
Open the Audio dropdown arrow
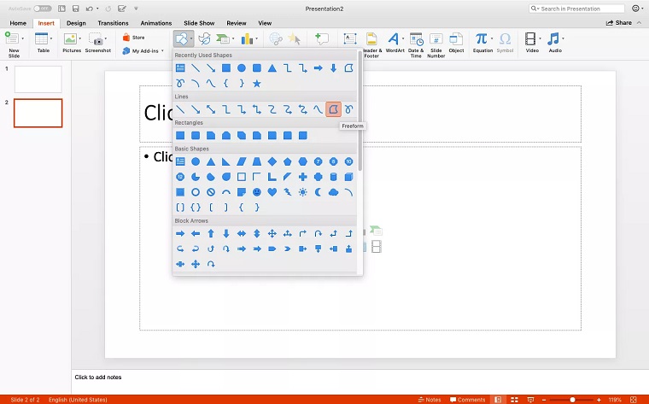(564, 39)
